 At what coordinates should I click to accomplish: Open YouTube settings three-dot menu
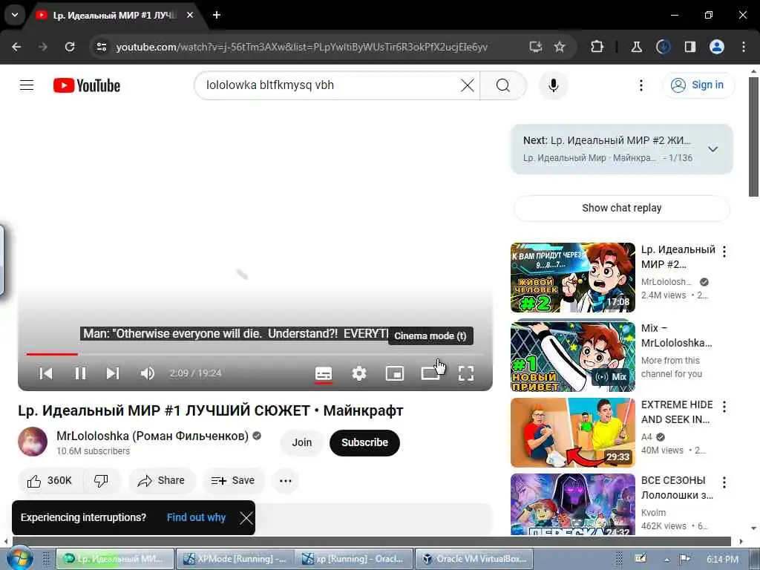pos(641,85)
